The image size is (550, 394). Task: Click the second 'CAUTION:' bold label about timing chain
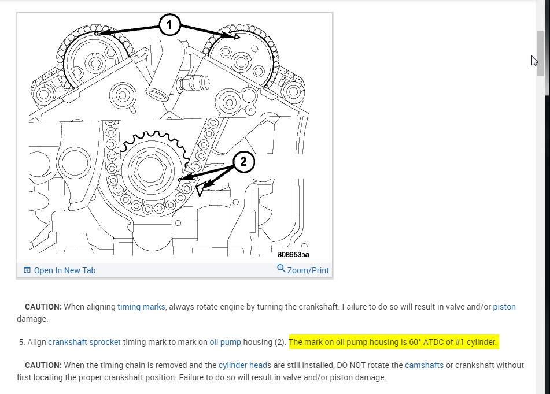(x=43, y=365)
